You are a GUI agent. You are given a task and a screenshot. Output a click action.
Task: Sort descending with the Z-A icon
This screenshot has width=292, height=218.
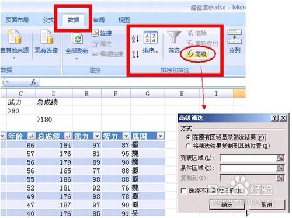tap(135, 54)
